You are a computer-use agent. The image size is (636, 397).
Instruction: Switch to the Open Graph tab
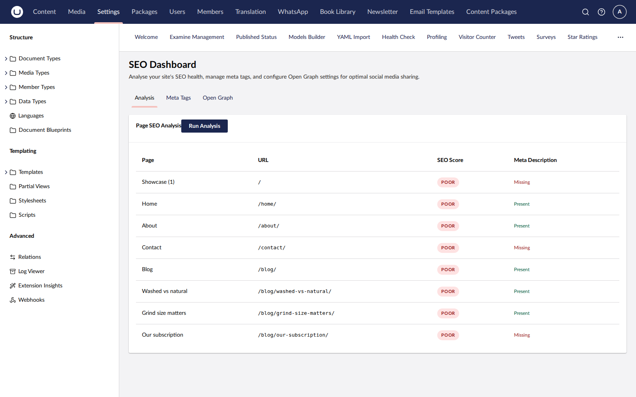click(x=218, y=98)
